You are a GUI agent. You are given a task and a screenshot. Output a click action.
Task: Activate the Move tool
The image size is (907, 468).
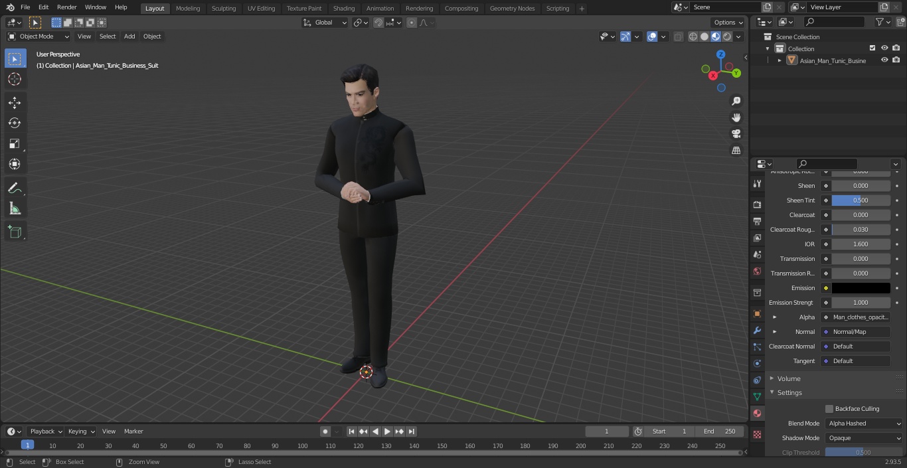pos(15,102)
